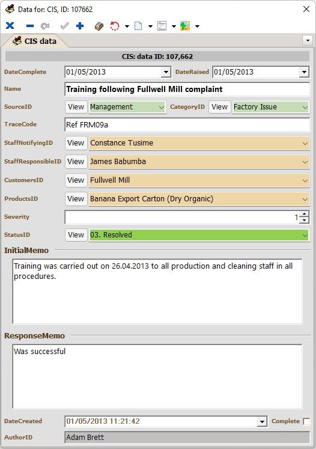The height and width of the screenshot is (449, 316).
Task: Click the eraser icon in toolbar
Action: coord(99,26)
